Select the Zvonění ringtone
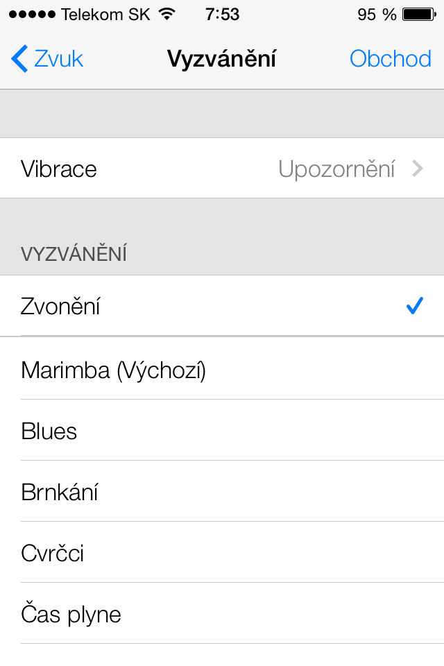The height and width of the screenshot is (666, 444). [x=61, y=306]
